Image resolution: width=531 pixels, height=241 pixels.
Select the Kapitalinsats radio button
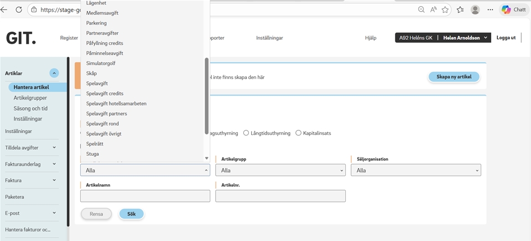coord(298,133)
